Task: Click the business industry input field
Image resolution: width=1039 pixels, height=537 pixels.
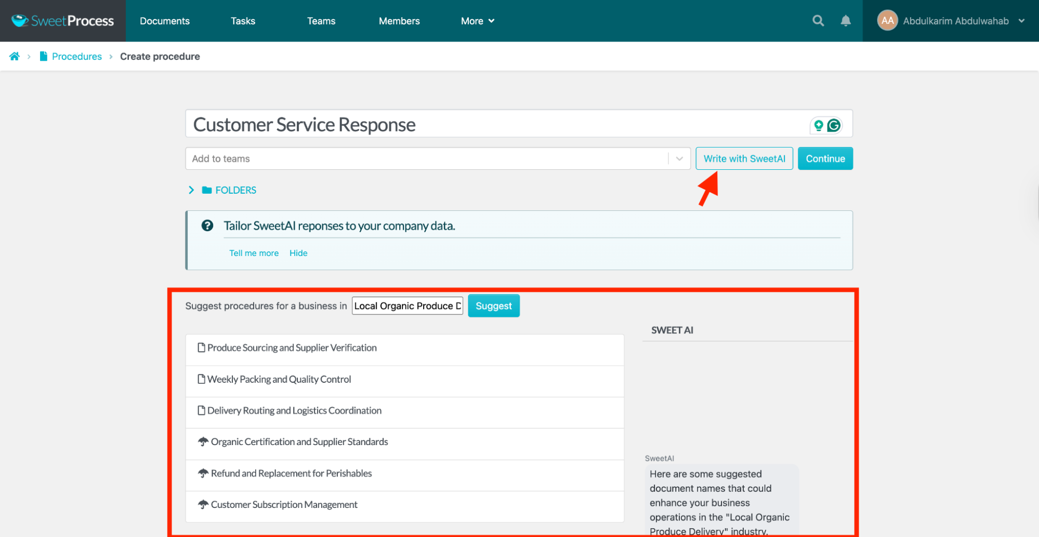Action: pos(407,306)
